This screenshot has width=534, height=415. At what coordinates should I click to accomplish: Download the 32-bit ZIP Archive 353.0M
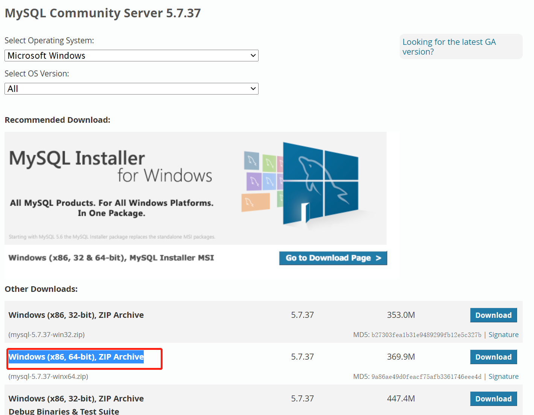pos(493,315)
